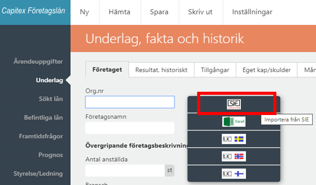Import from UC Norway flag icon

pos(234,156)
